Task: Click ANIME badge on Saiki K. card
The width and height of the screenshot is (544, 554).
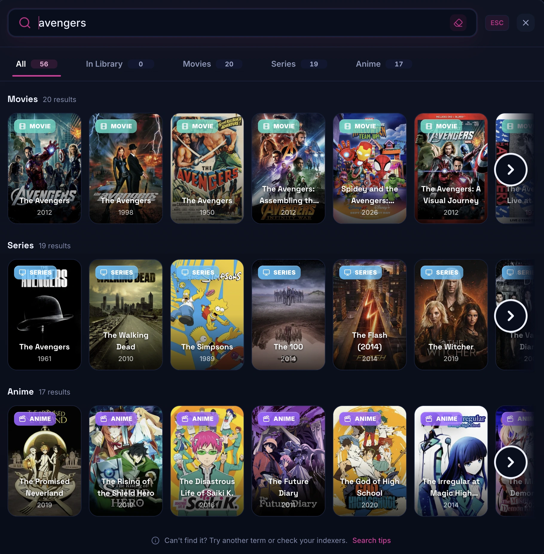Action: point(198,419)
